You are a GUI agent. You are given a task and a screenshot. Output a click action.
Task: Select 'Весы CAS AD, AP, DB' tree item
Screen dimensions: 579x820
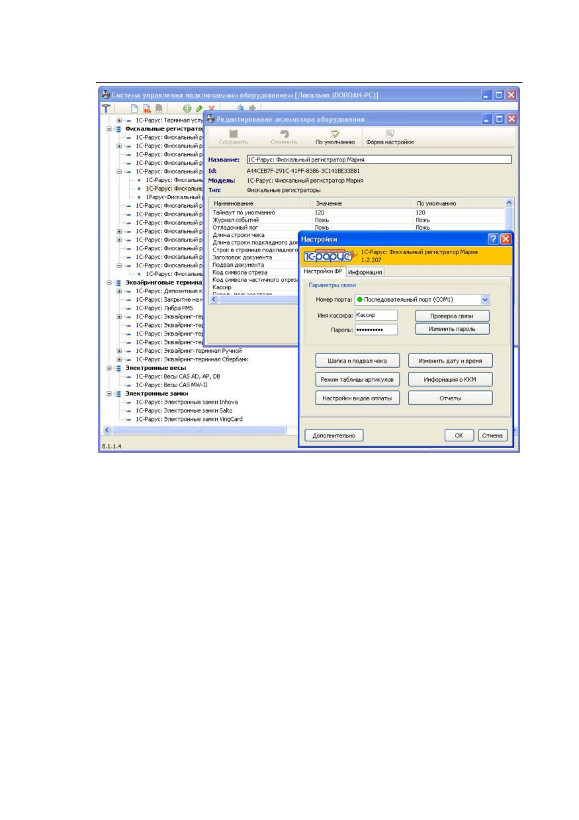pyautogui.click(x=178, y=376)
